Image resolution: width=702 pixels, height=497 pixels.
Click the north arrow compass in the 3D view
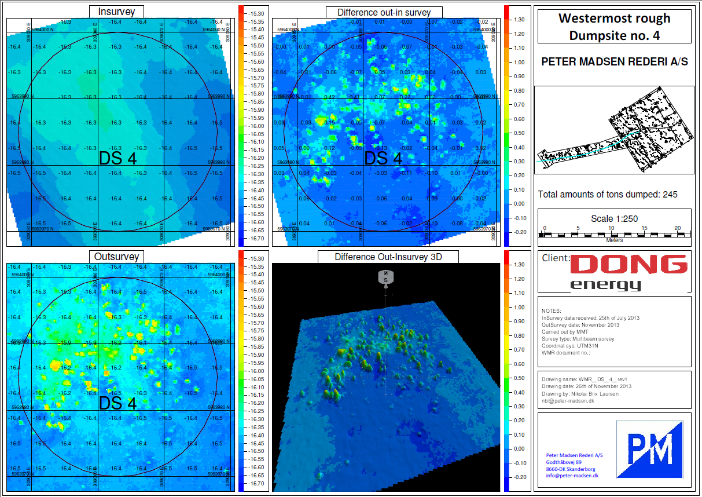pyautogui.click(x=385, y=277)
